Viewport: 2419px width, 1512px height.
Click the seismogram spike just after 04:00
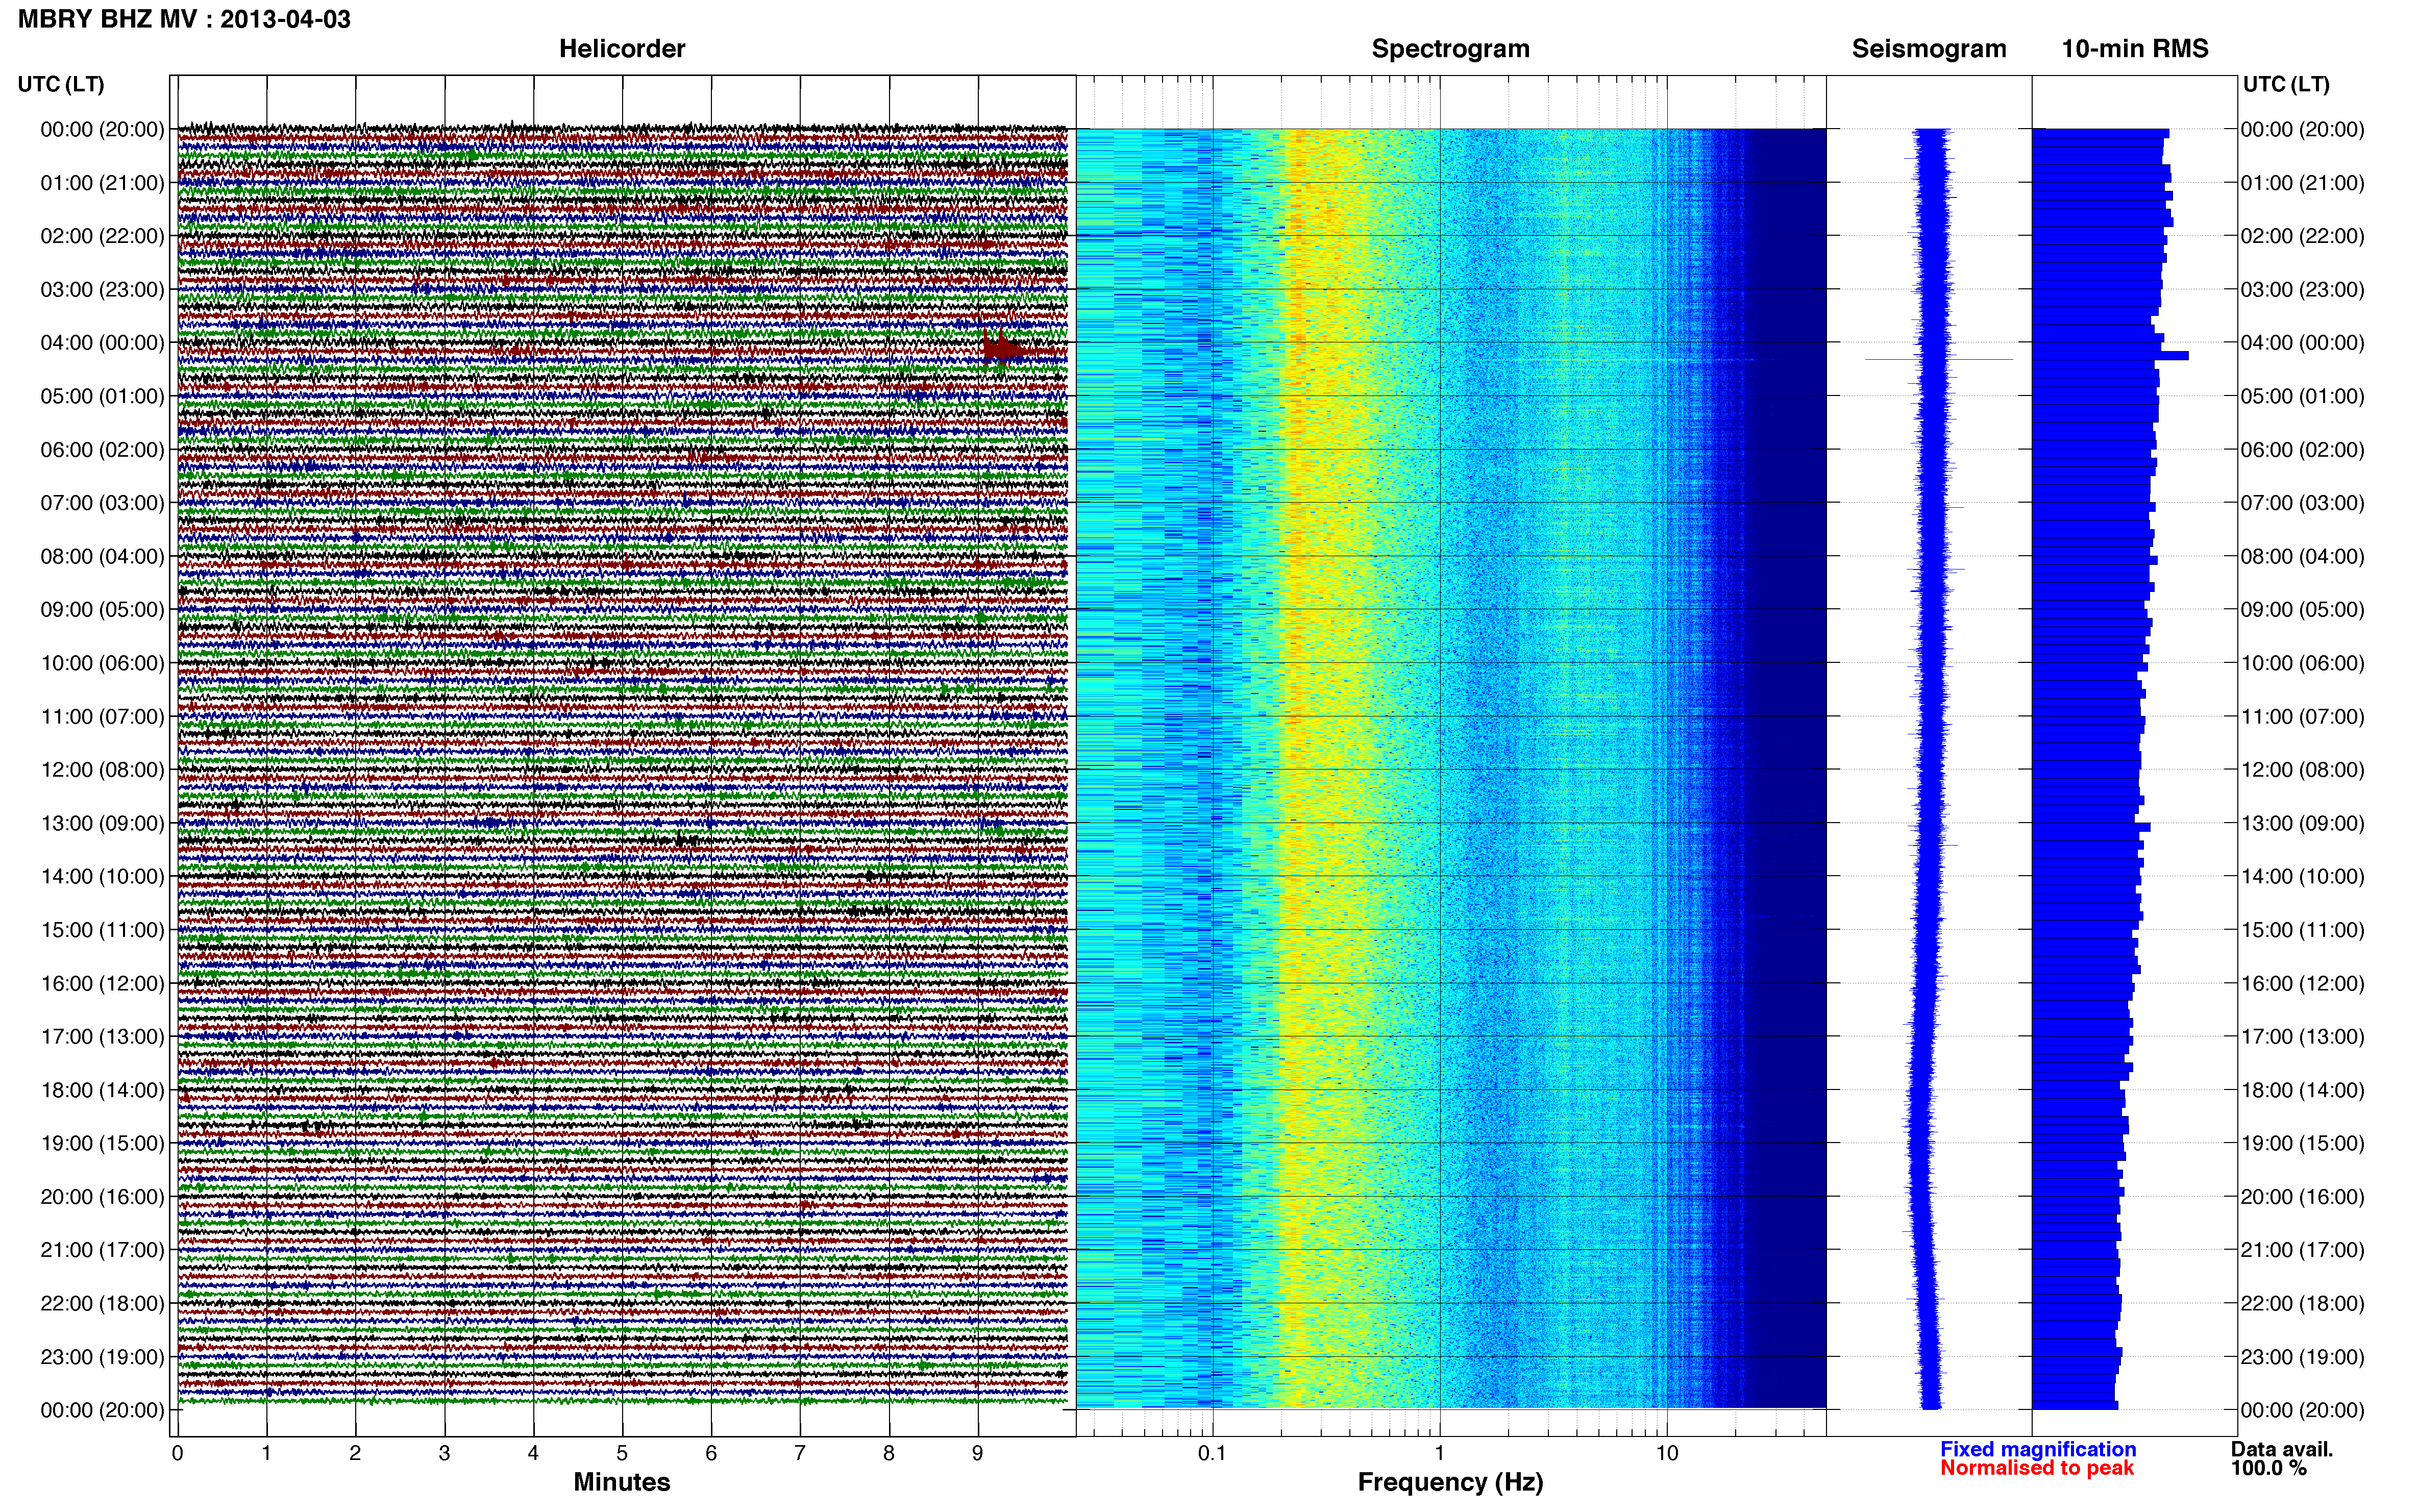[x=1939, y=359]
